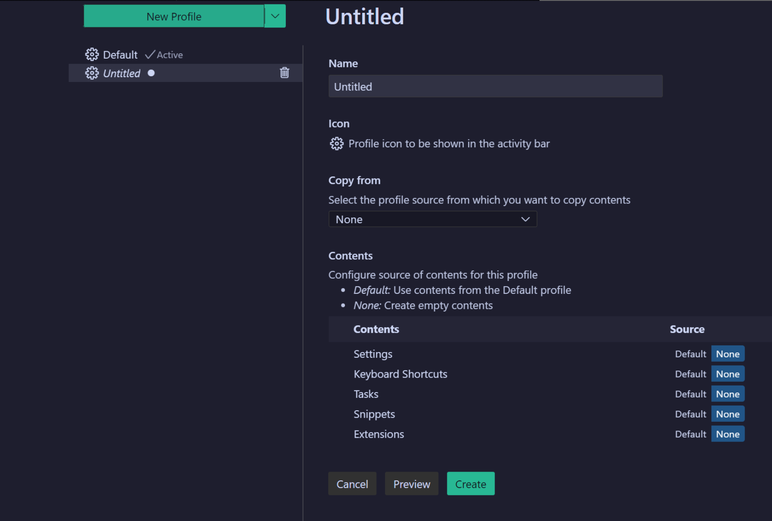
Task: Delete the Untitled profile with trash icon
Action: tap(285, 73)
